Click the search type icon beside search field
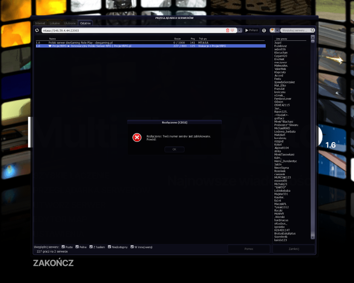The height and width of the screenshot is (283, 354). pos(272,30)
